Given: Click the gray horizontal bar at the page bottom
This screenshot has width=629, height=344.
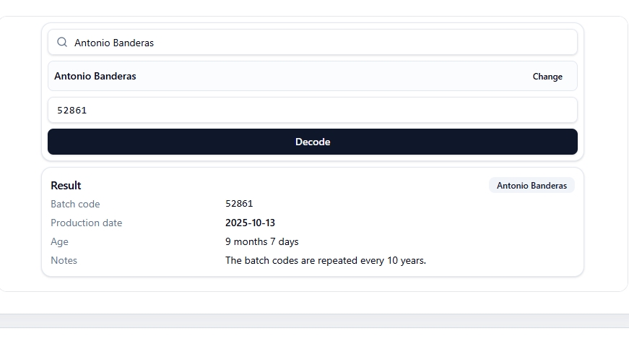Looking at the screenshot, I should pyautogui.click(x=315, y=321).
